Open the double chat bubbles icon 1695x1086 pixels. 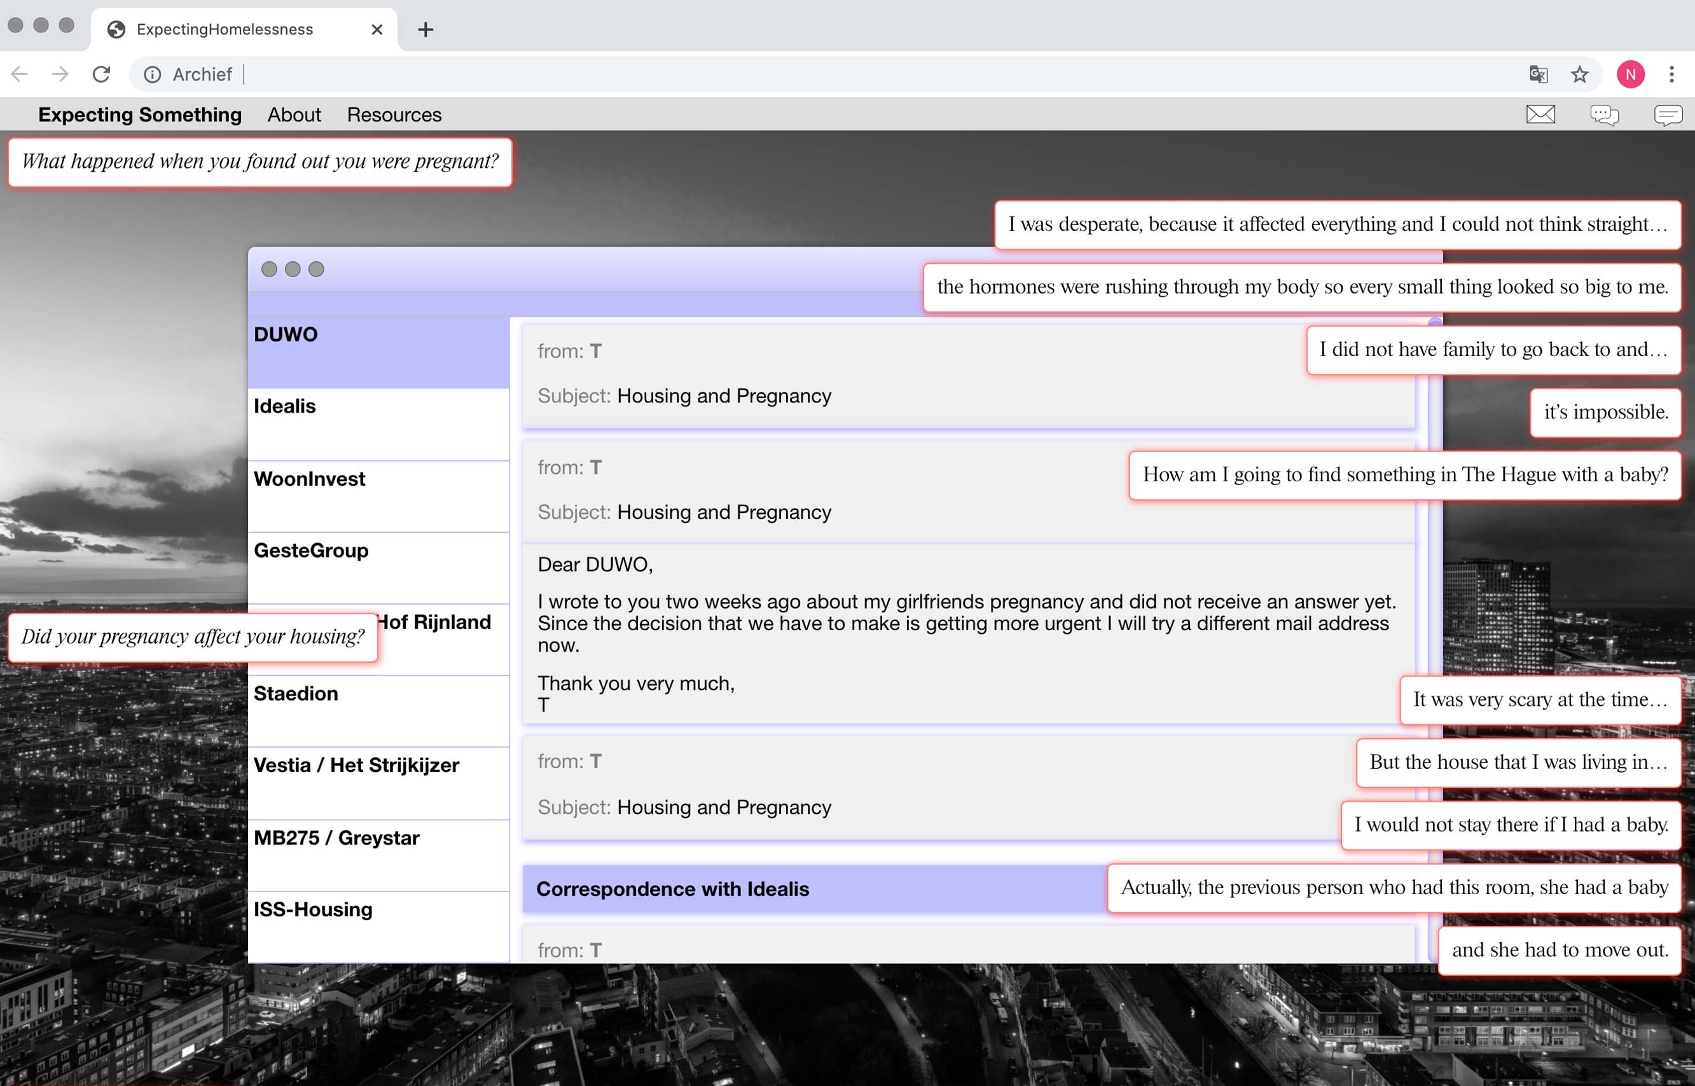coord(1604,114)
